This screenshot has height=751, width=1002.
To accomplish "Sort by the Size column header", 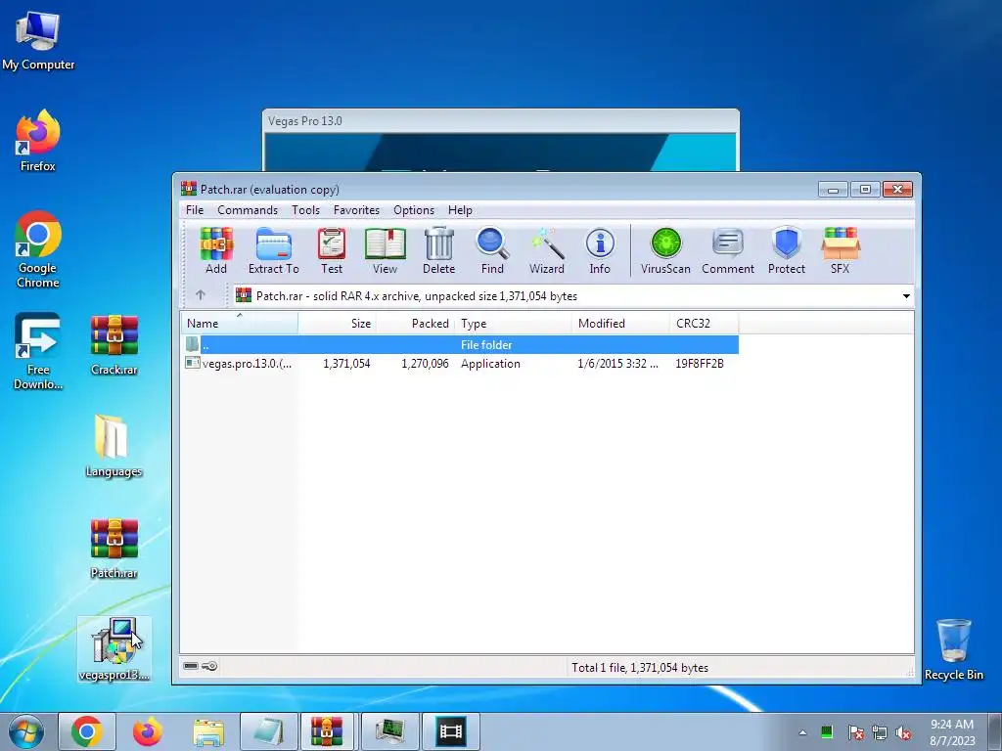I will [337, 323].
